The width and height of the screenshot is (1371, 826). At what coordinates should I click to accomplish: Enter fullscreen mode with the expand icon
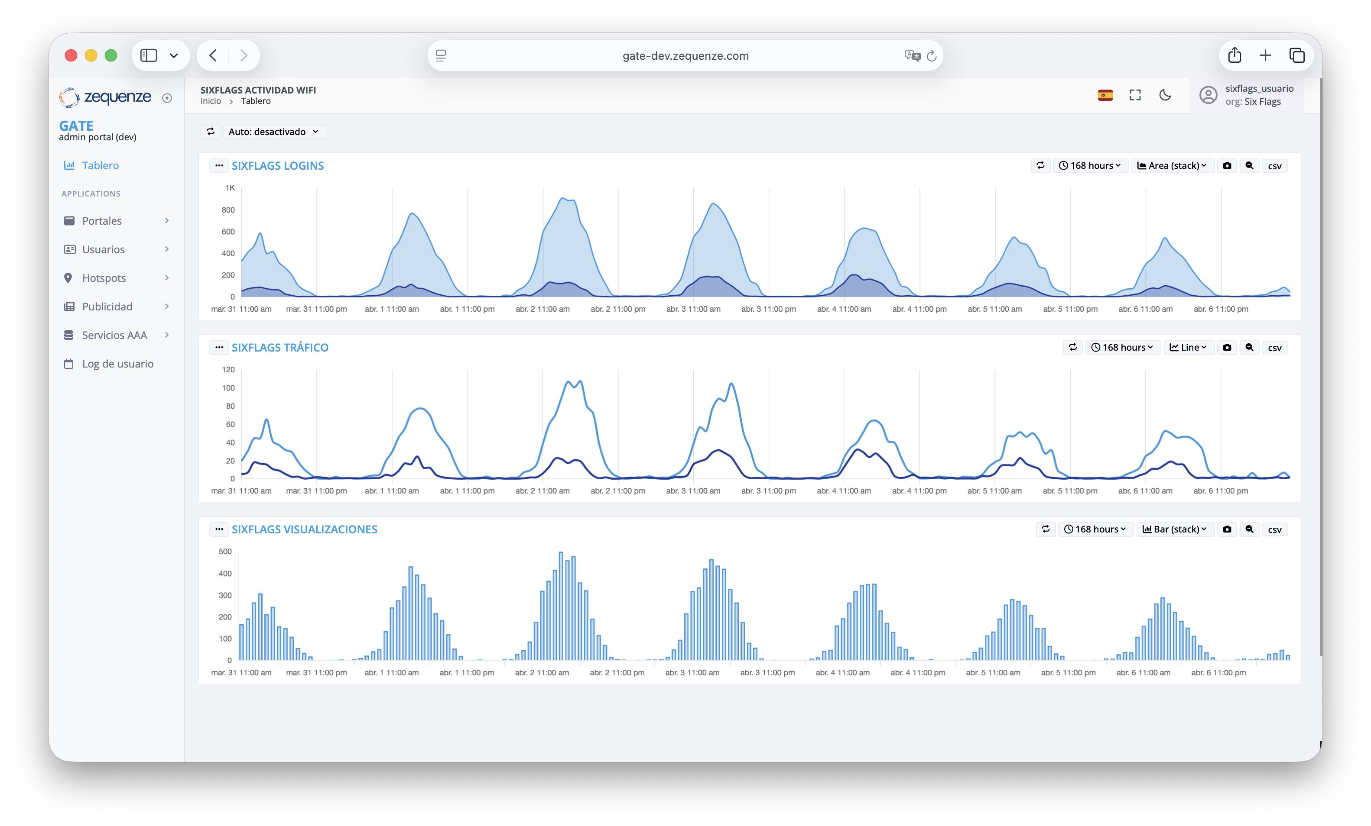(1135, 96)
